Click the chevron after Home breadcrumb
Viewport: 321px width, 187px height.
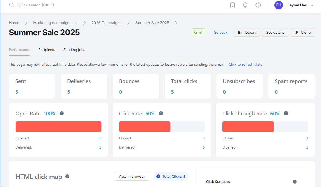(26, 23)
